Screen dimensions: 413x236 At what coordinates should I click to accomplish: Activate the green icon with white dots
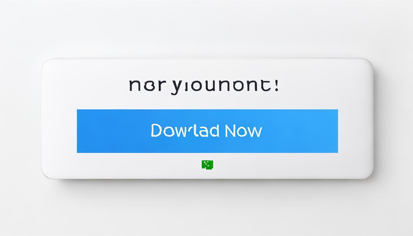pyautogui.click(x=207, y=164)
